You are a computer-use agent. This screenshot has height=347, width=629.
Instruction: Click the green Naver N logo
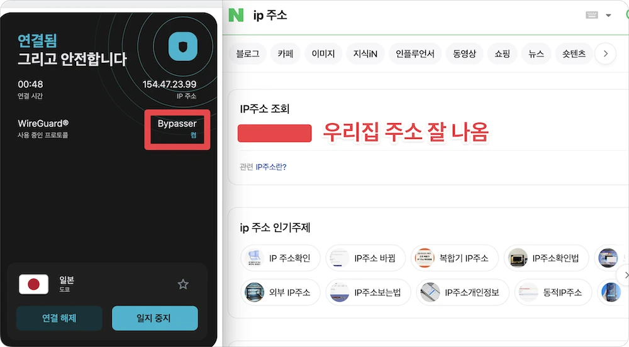point(236,15)
